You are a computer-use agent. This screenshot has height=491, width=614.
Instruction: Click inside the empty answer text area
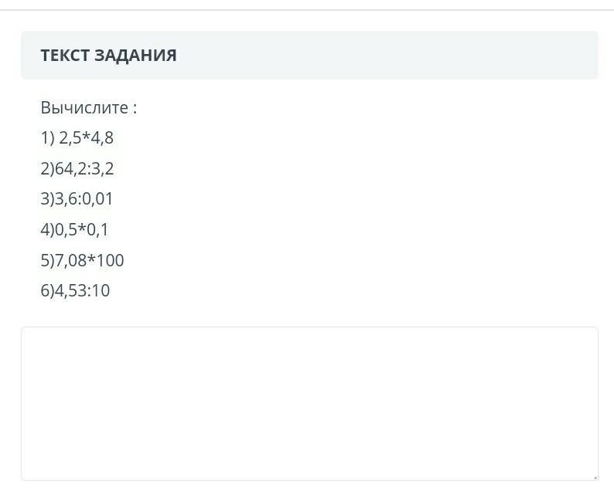309,404
